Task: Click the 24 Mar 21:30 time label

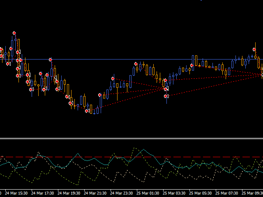Action: click(97, 193)
